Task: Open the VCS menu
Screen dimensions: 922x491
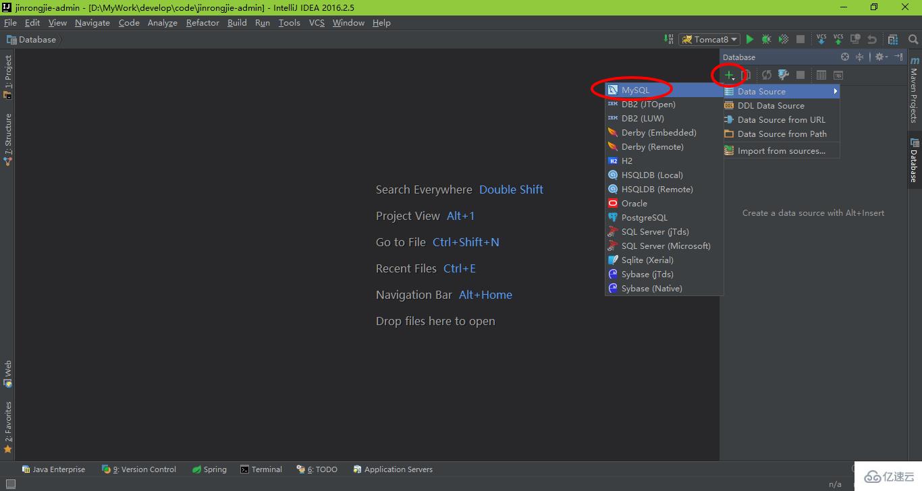Action: [317, 22]
